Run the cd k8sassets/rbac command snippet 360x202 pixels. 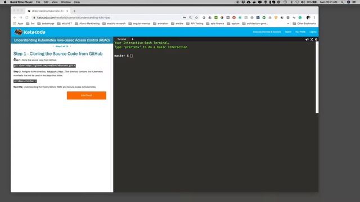point(25,81)
